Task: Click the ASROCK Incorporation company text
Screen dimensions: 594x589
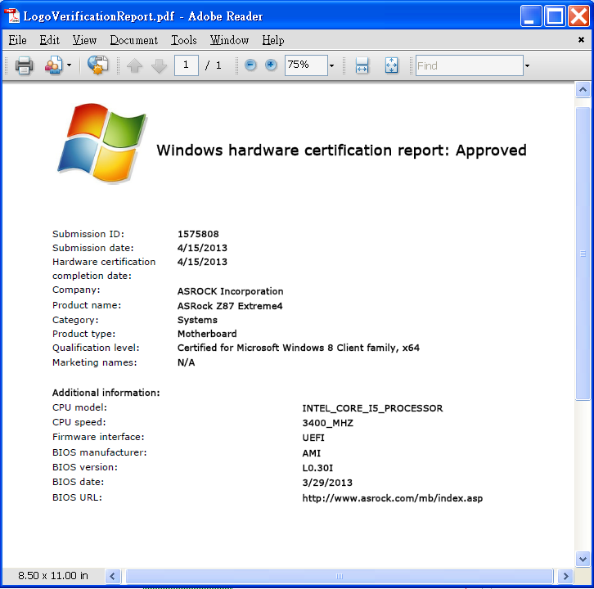Action: 231,291
